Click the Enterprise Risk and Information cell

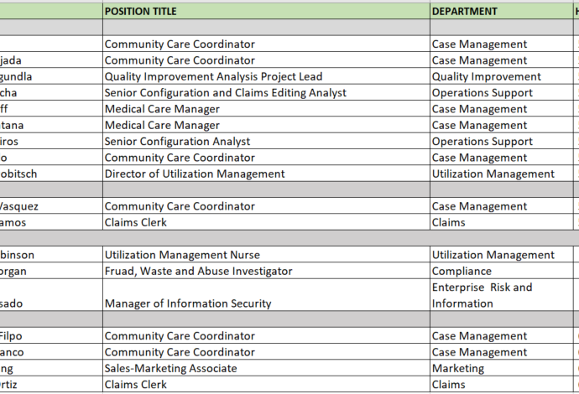pyautogui.click(x=502, y=295)
